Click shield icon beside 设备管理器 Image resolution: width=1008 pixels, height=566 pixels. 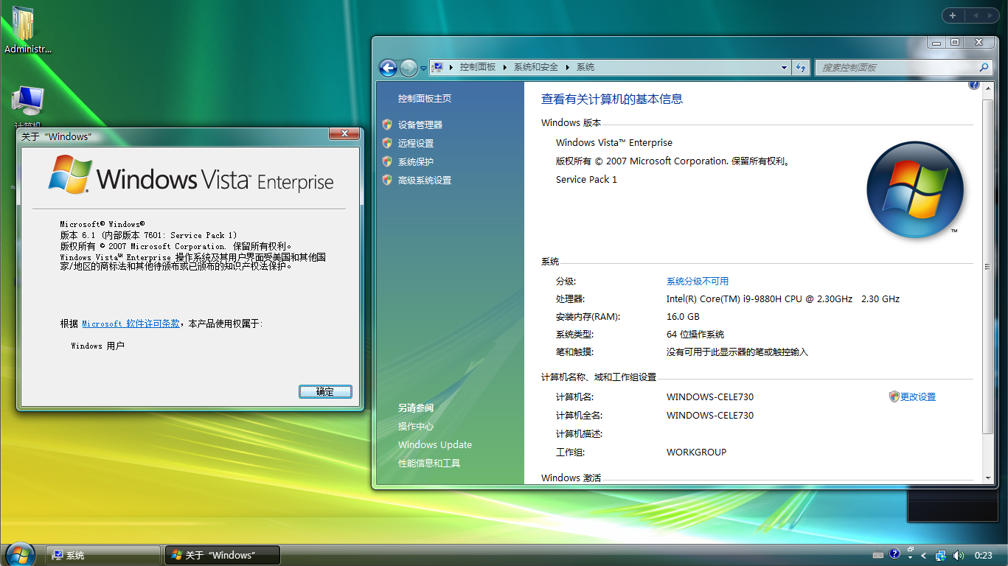point(387,125)
